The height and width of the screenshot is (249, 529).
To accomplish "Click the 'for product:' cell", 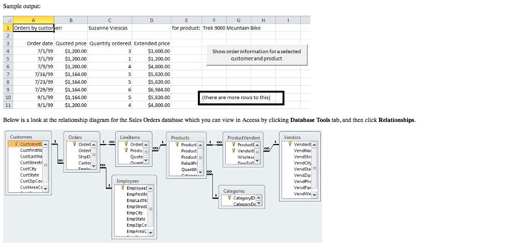I will pos(186,28).
